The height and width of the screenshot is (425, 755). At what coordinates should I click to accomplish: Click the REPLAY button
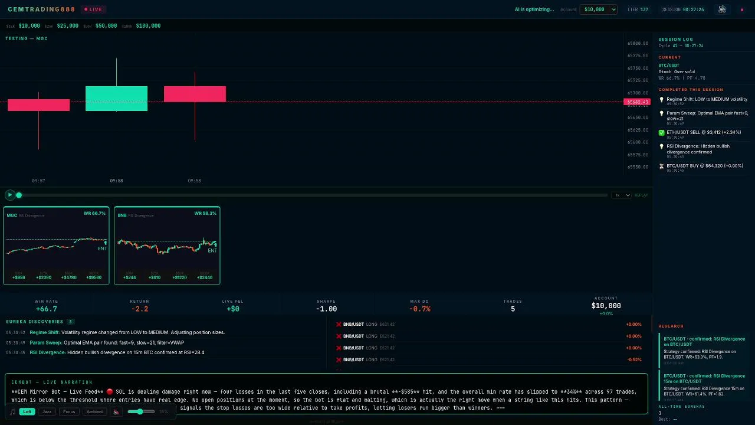tap(641, 195)
